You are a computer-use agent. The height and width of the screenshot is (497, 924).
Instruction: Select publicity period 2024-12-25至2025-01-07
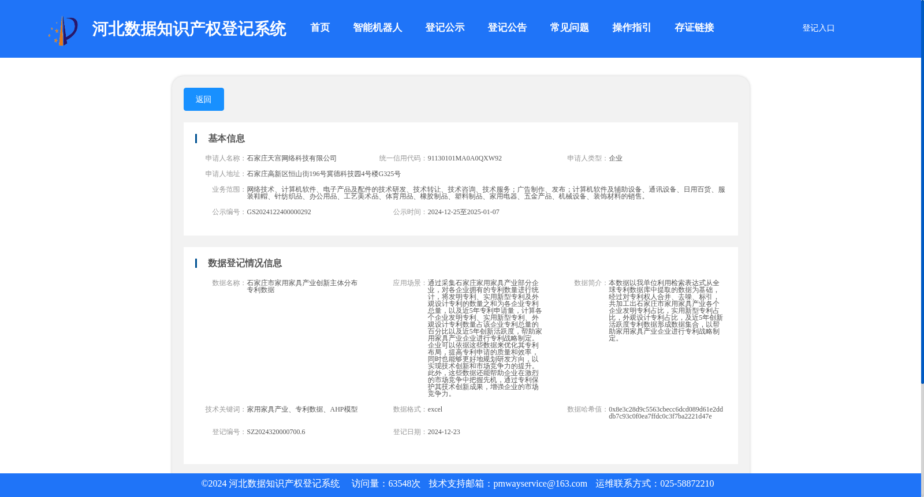point(463,212)
